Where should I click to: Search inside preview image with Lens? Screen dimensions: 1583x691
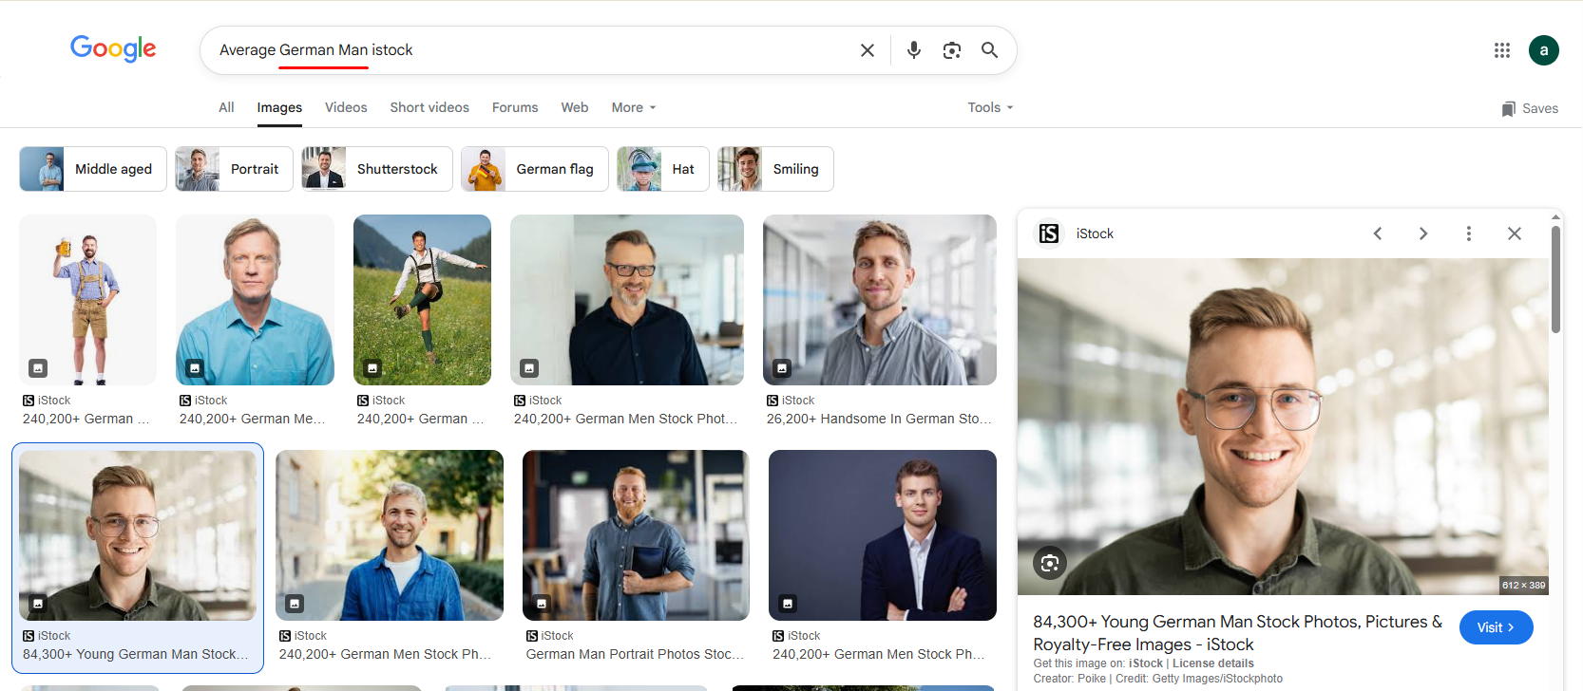(1049, 563)
